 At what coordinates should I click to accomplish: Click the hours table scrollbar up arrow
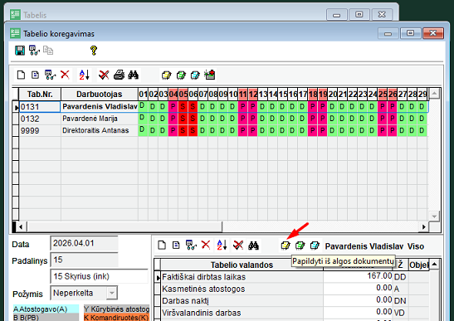click(435, 264)
